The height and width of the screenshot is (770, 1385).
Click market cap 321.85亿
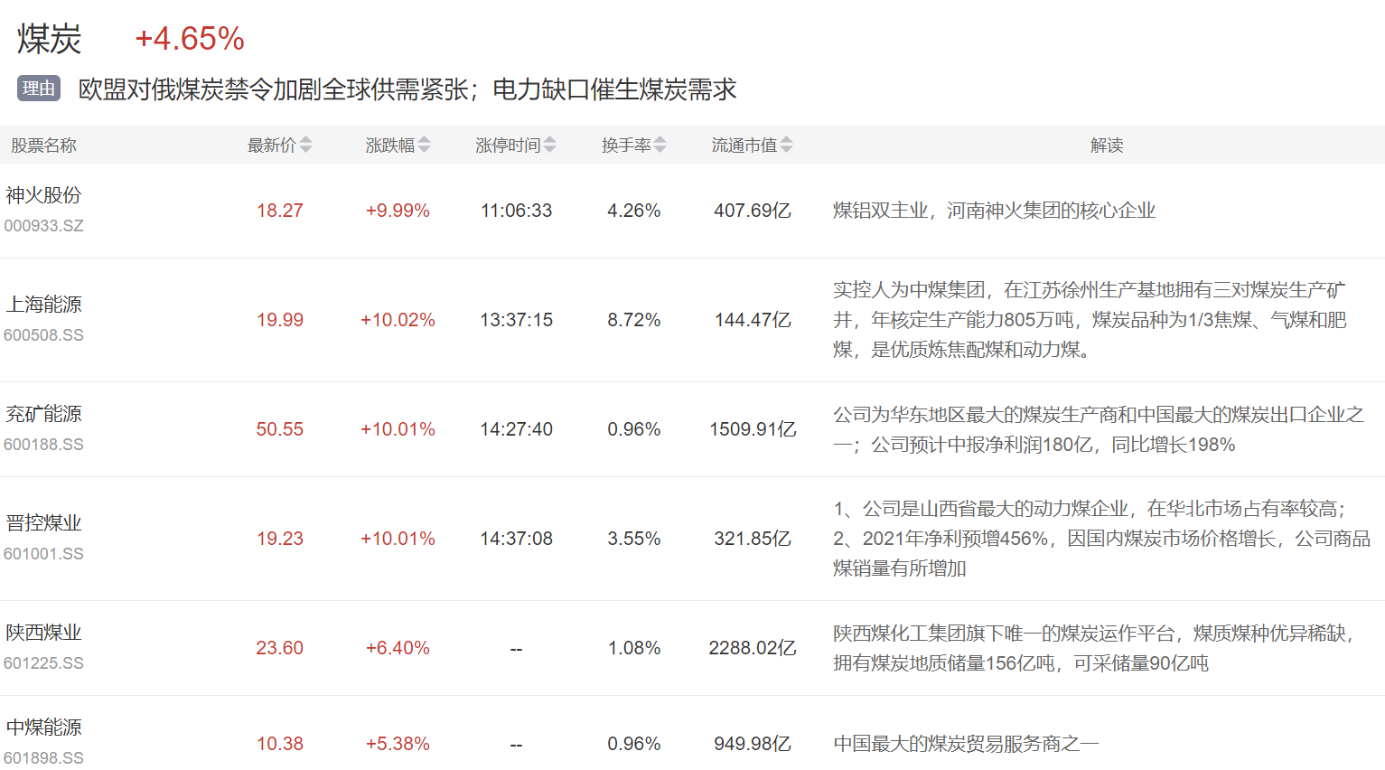click(753, 539)
